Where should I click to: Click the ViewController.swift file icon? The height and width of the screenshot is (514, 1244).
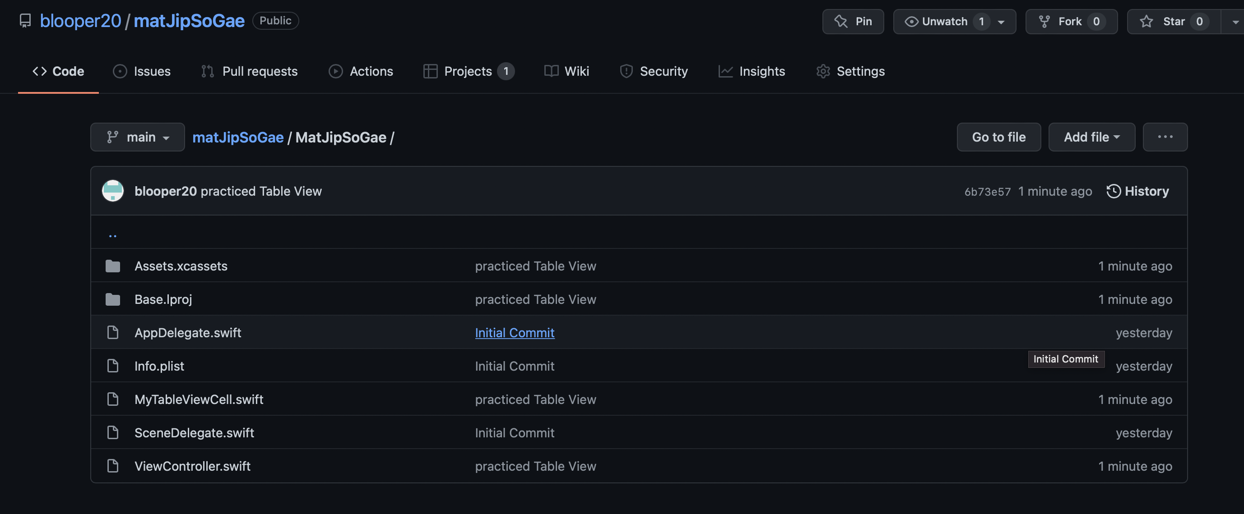click(x=112, y=466)
